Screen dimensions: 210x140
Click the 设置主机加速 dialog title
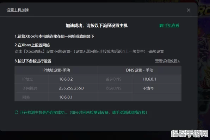[18, 10]
